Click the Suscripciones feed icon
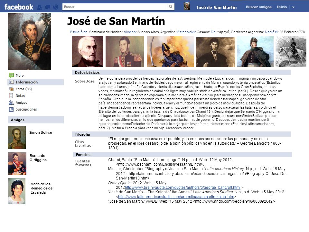The height and width of the screenshot is (232, 309). click(x=11, y=110)
